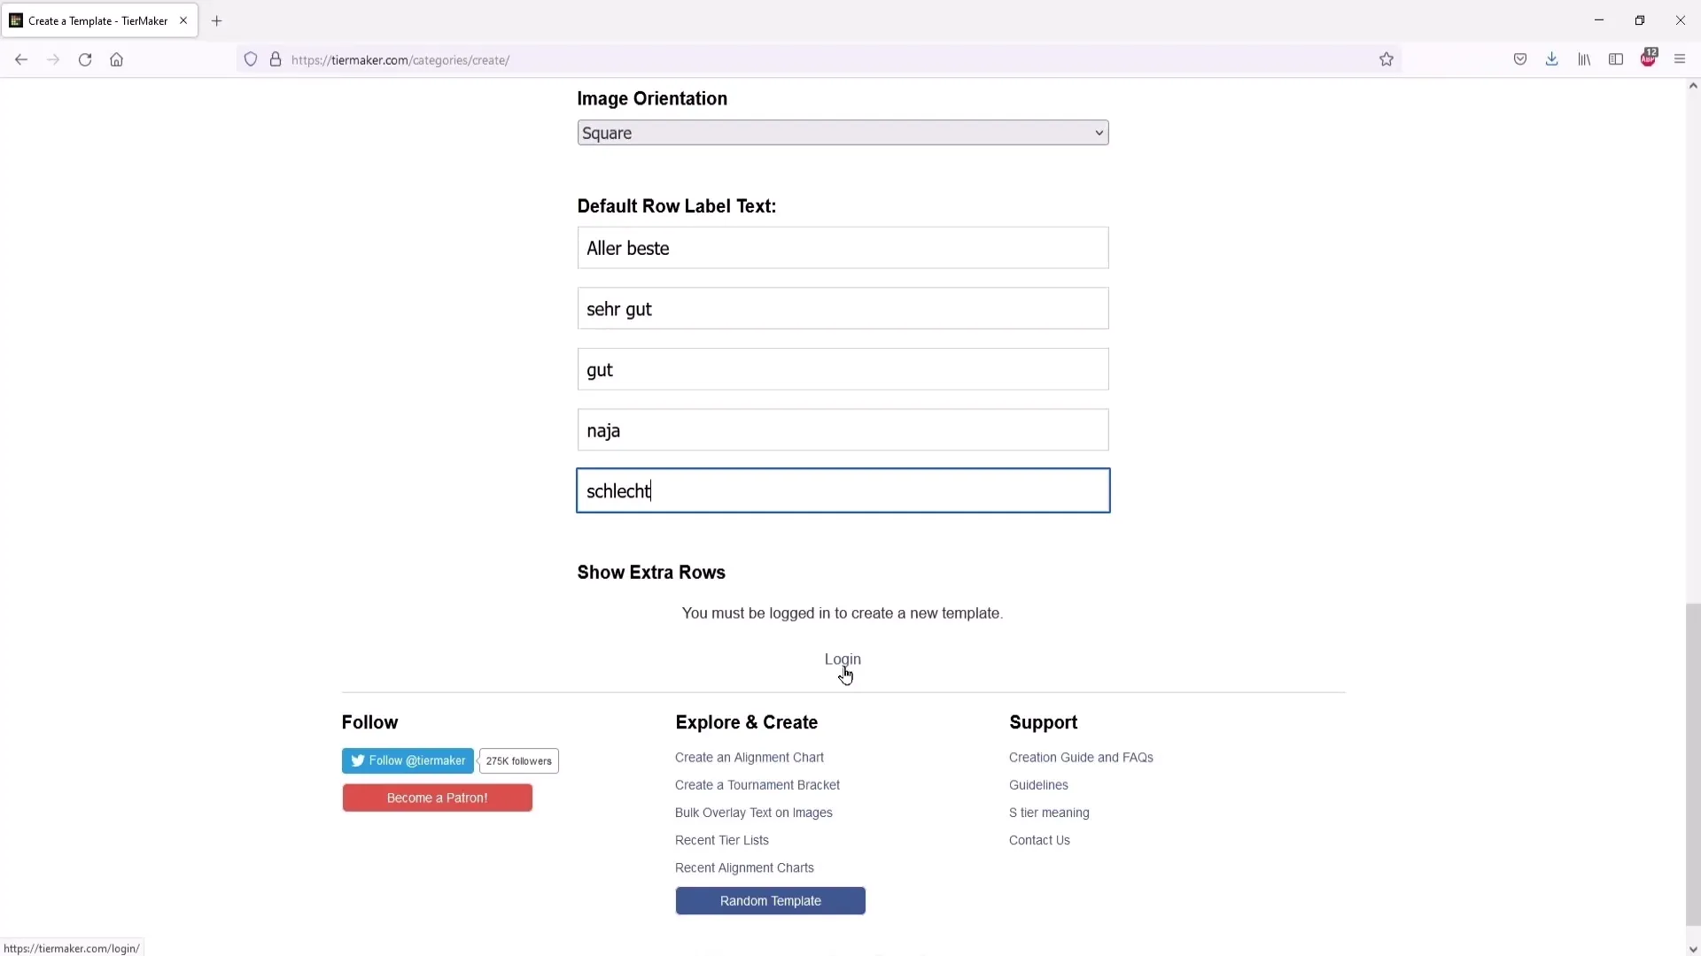
Task: Click the Create an Alignment Chart link
Action: coord(749,757)
